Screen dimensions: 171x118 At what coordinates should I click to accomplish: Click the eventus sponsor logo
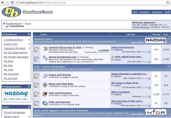[x=104, y=51]
